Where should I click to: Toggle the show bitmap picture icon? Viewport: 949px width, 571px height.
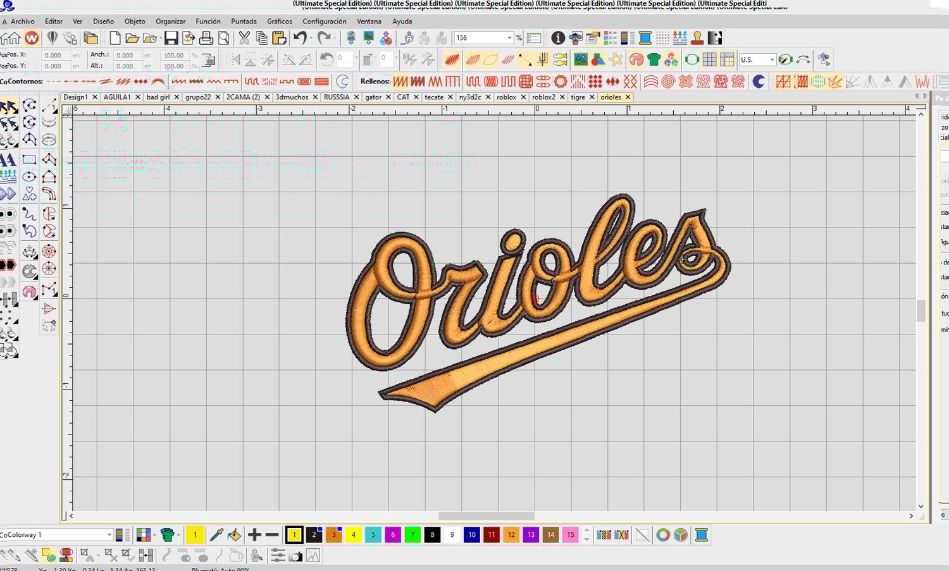[580, 59]
